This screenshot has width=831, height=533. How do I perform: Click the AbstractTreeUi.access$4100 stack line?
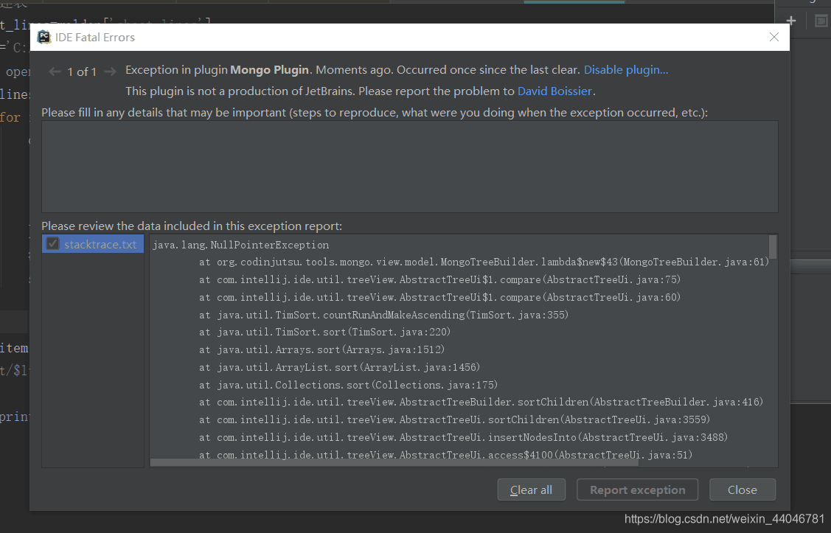pos(445,455)
